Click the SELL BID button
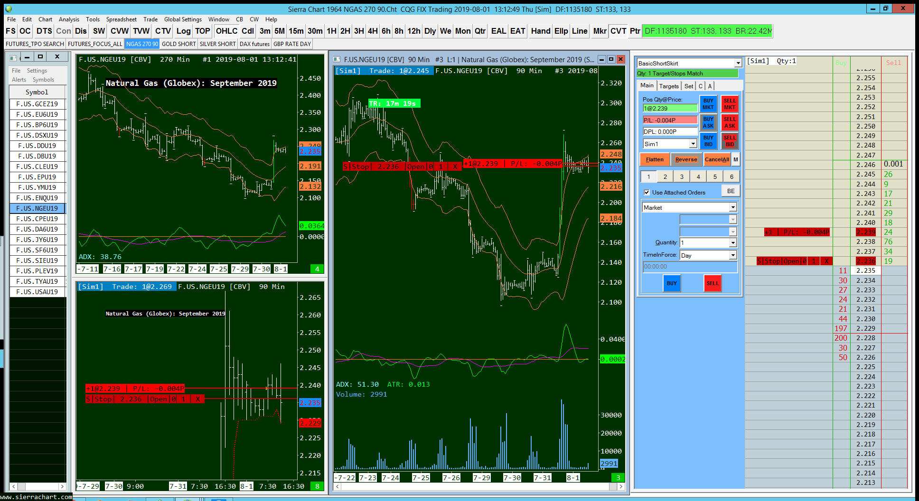The image size is (919, 501). click(x=730, y=141)
